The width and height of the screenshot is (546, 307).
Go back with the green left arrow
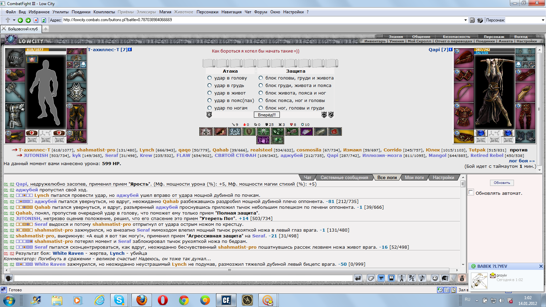pyautogui.click(x=20, y=20)
